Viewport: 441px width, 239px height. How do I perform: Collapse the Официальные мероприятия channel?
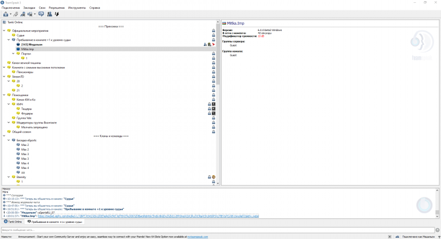click(x=4, y=30)
